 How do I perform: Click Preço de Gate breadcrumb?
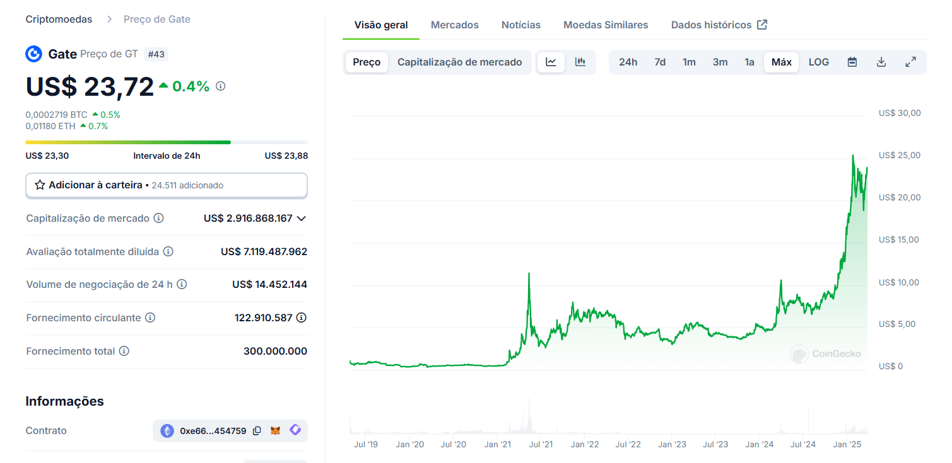(157, 19)
